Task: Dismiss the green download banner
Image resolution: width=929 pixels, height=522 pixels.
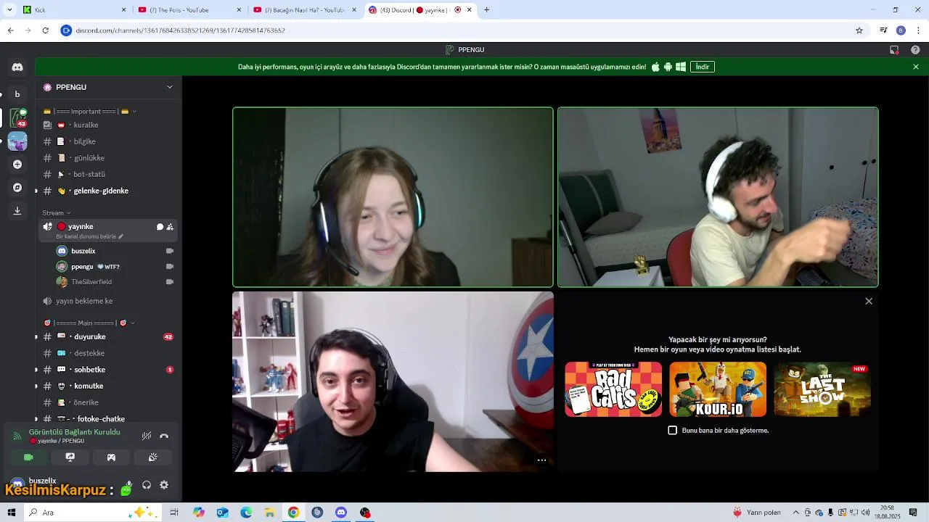Action: [916, 67]
